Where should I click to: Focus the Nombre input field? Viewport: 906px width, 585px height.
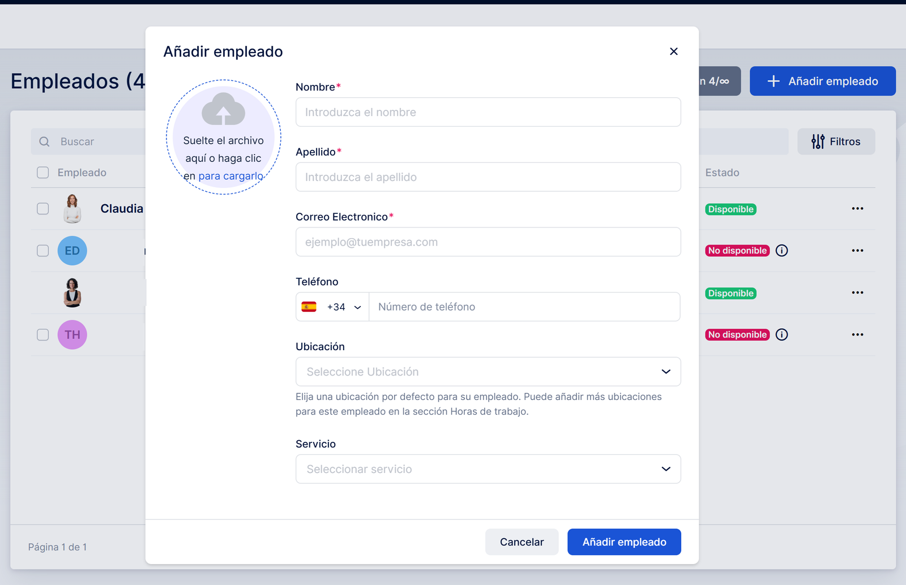click(488, 112)
